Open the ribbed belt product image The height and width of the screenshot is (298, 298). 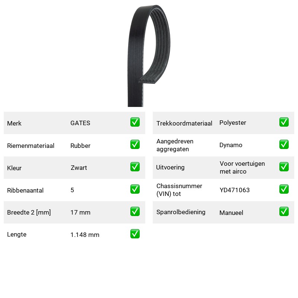pyautogui.click(x=149, y=56)
